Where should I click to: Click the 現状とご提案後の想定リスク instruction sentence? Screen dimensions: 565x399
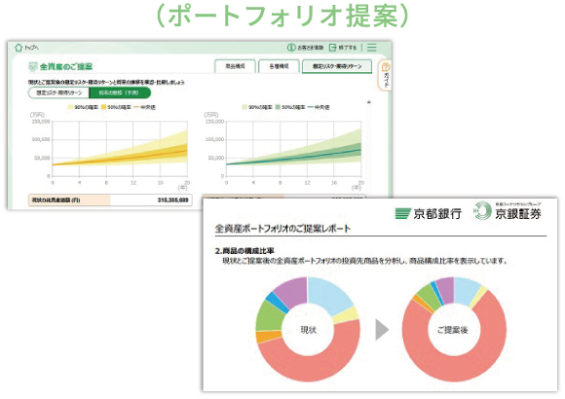tap(106, 82)
